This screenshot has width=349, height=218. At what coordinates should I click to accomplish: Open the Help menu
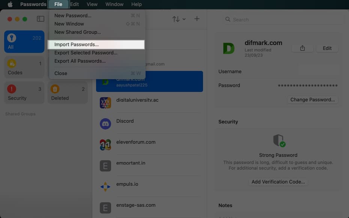137,4
